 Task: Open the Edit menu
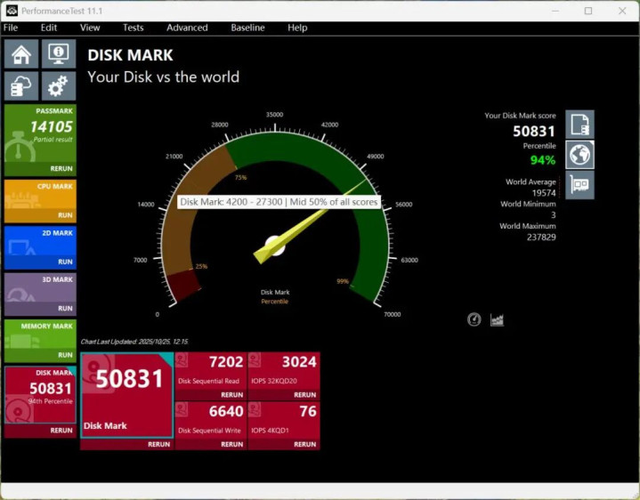coord(49,28)
